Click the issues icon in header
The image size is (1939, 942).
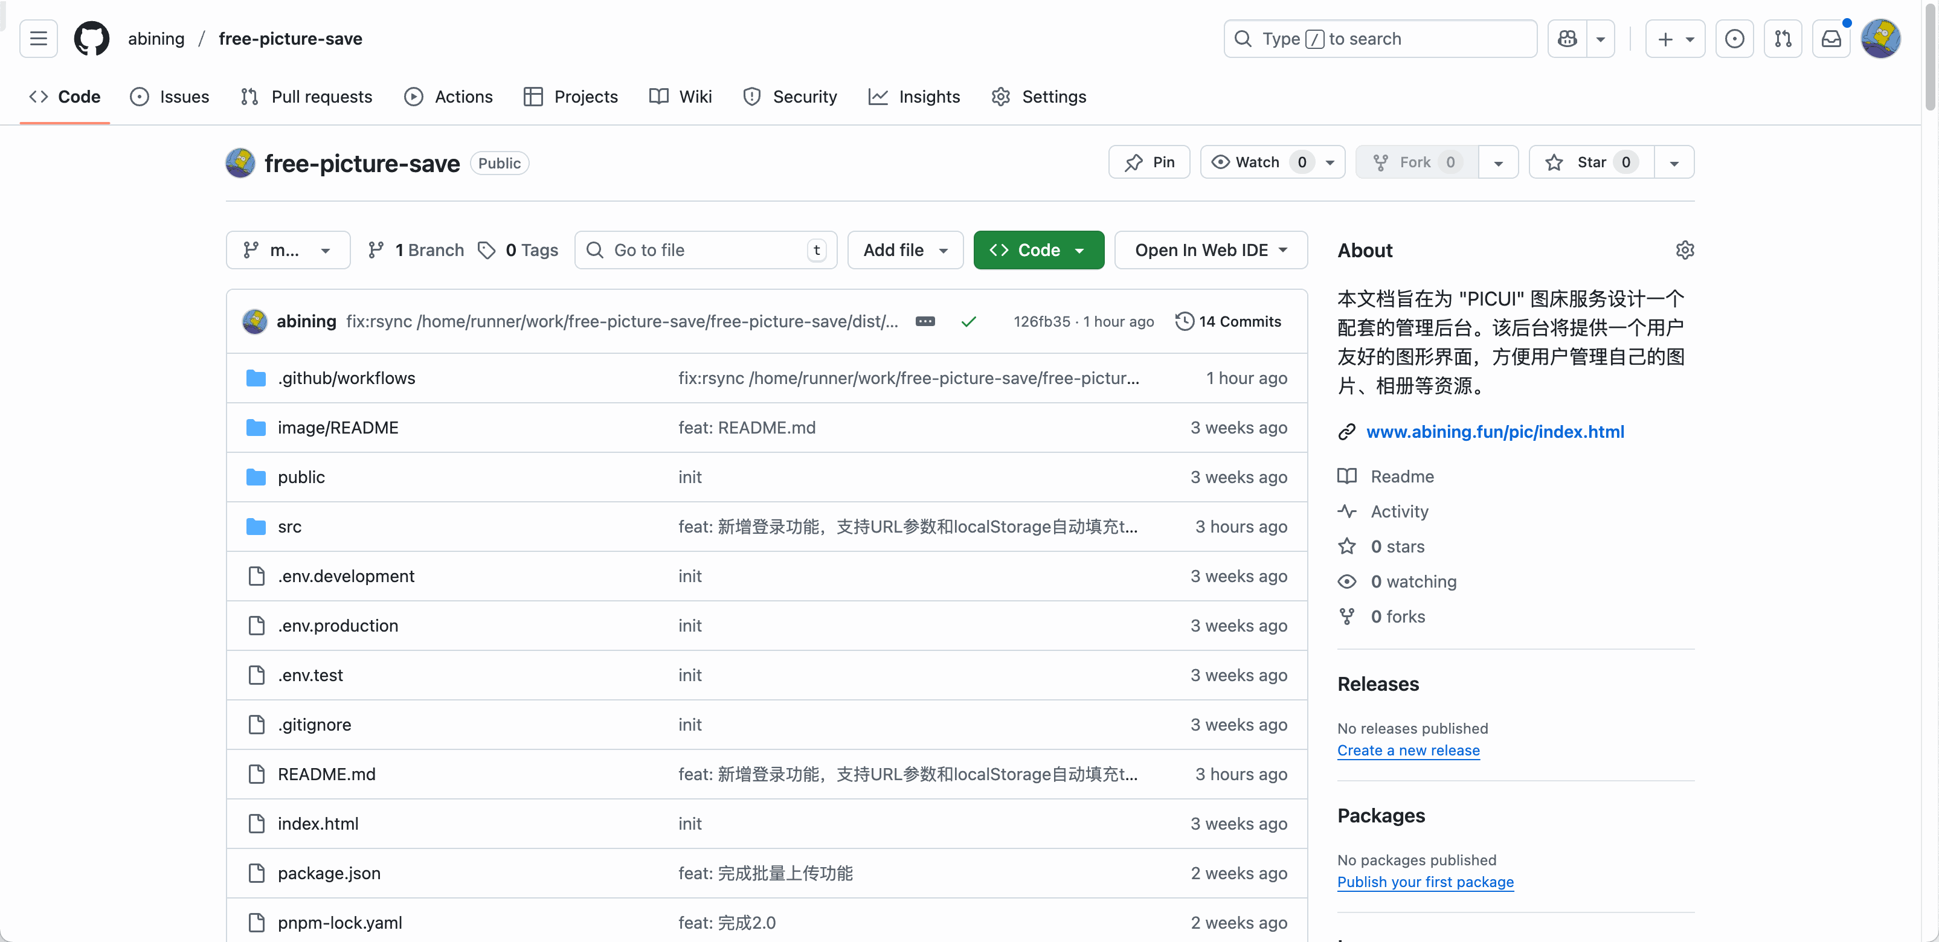[1734, 39]
